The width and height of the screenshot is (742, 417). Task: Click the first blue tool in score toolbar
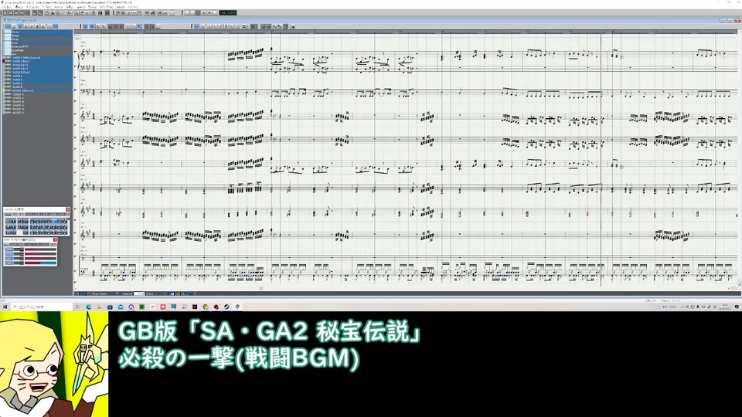pyautogui.click(x=86, y=26)
